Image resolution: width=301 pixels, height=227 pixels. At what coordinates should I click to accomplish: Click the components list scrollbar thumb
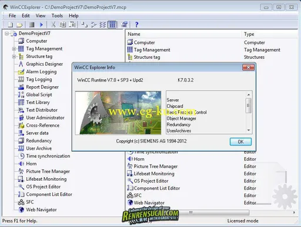pos(248,106)
